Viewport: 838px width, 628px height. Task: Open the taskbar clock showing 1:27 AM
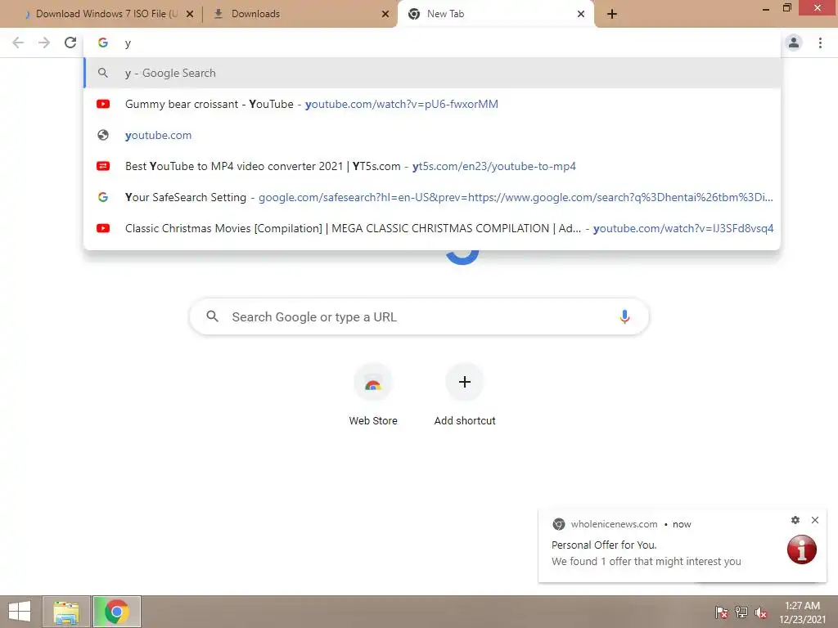[802, 612]
